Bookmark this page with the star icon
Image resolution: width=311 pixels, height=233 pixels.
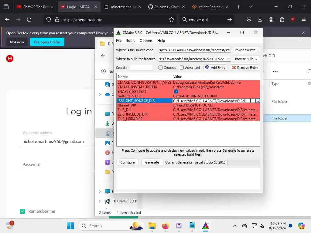tap(172, 20)
